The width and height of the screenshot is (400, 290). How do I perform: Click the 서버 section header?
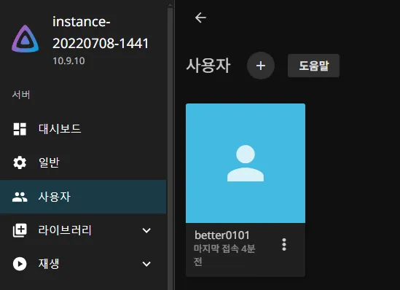(21, 95)
